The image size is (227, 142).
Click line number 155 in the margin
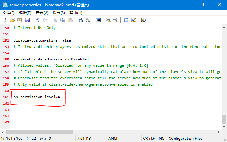pos(6,59)
